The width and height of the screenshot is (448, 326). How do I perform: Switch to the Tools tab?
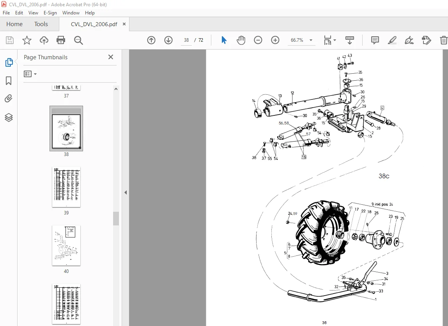tap(41, 24)
